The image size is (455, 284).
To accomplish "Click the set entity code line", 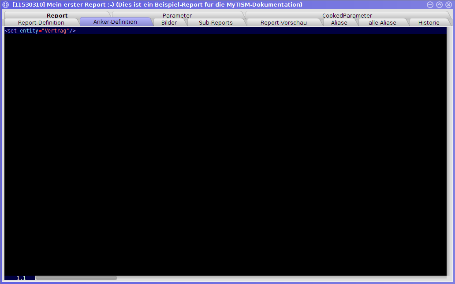I will [40, 31].
